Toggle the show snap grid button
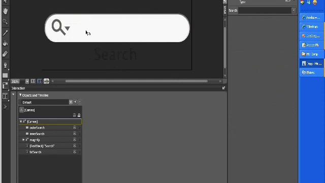Screen dimensions: 325x183 pos(33,81)
